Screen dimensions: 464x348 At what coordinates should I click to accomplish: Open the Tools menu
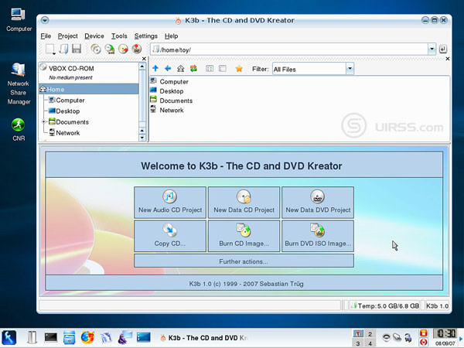[119, 36]
